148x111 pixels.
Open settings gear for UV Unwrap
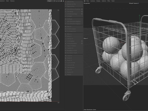click(x=82, y=11)
